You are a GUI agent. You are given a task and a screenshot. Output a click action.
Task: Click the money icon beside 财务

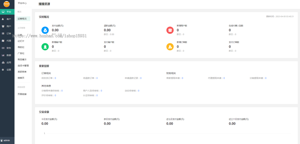(x=3, y=48)
